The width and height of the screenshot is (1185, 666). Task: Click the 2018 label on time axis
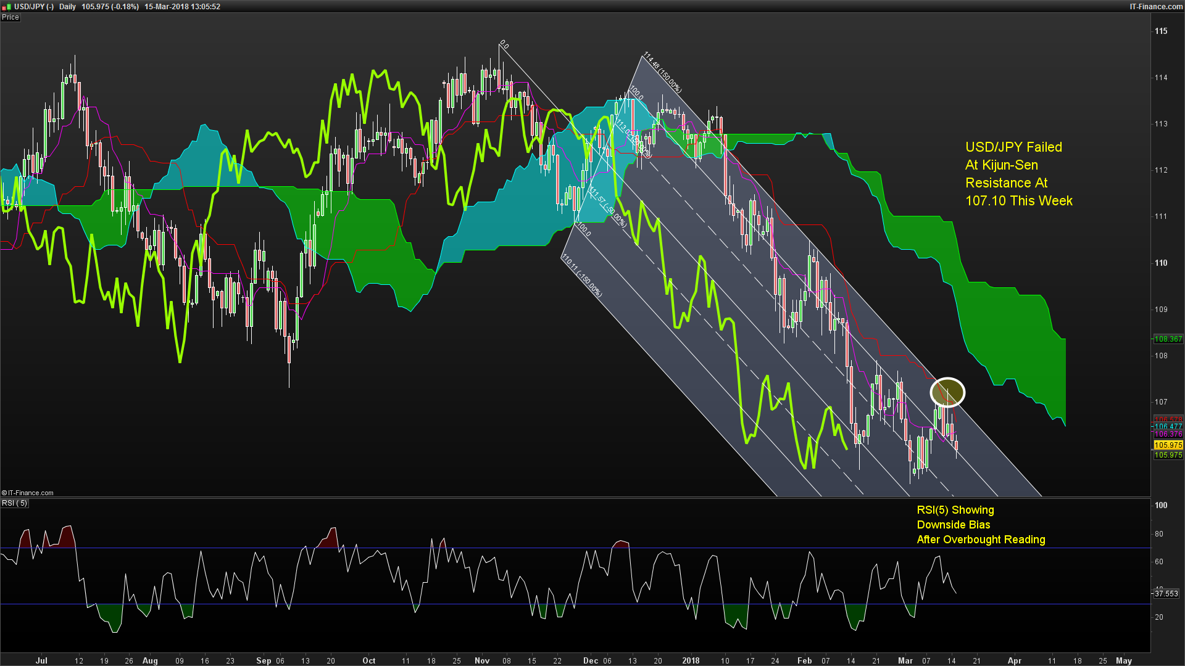[x=691, y=660]
